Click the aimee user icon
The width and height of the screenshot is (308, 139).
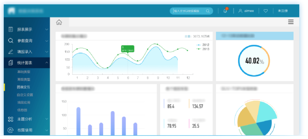pyautogui.click(x=240, y=11)
